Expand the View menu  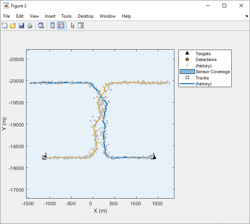click(x=34, y=16)
